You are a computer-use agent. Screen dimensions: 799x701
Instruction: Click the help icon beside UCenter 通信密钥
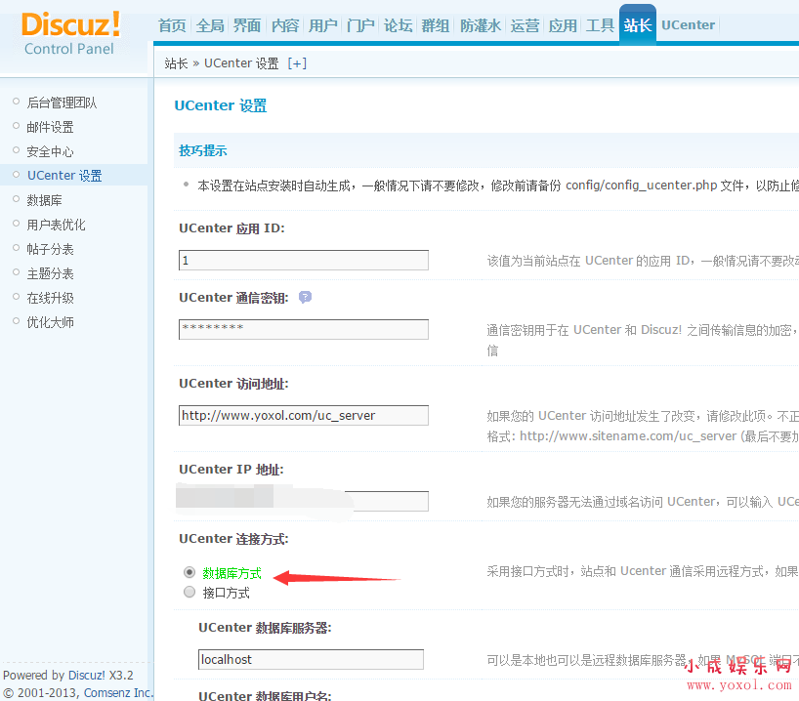tap(305, 297)
